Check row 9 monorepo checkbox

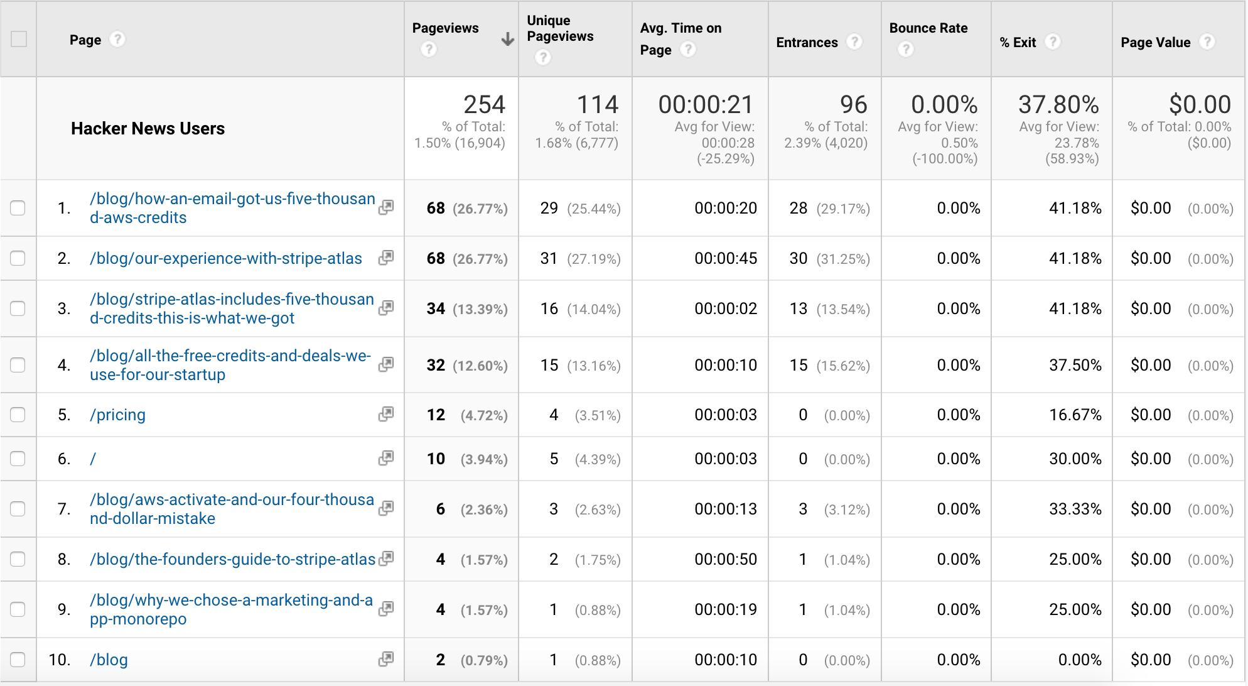18,609
